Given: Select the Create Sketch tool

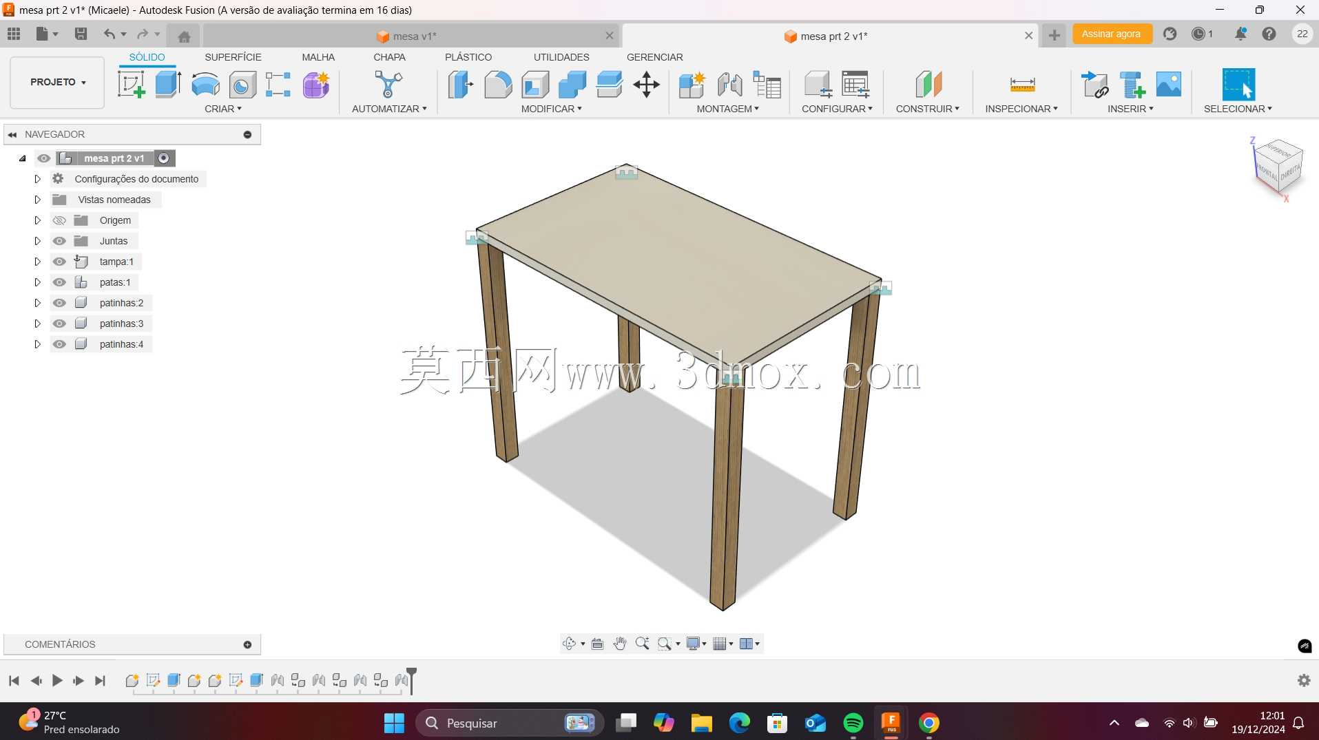Looking at the screenshot, I should click(131, 85).
